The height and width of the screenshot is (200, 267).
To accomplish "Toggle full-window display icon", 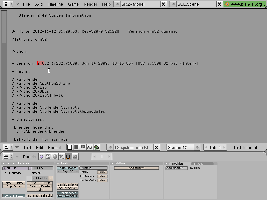I will [70, 147].
